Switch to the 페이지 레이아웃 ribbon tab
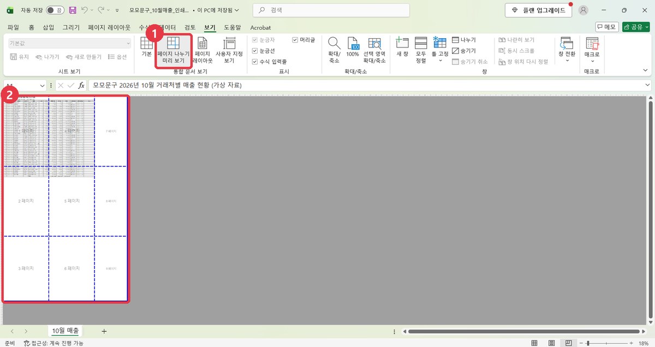The width and height of the screenshot is (655, 347). pos(109,27)
